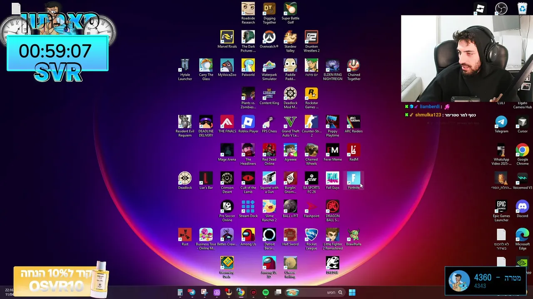Screen dimensions: 533x299
Task: Open the Hytale Launcher shortcut
Action: pos(185,70)
